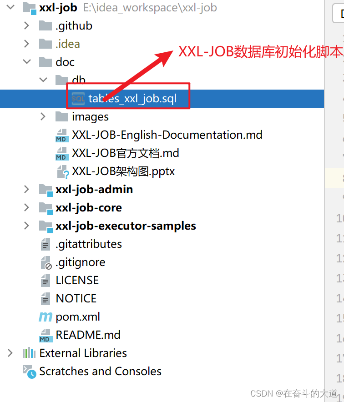Expand the xxl-job-core module
The height and width of the screenshot is (402, 344).
[26, 208]
